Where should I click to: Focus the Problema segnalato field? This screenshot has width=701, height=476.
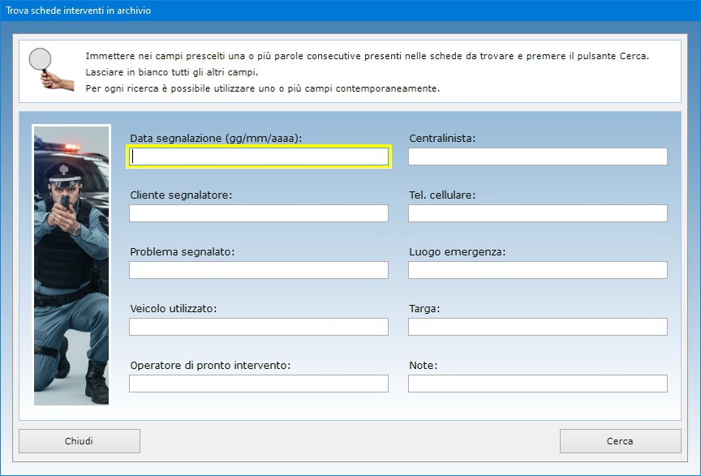pos(259,270)
